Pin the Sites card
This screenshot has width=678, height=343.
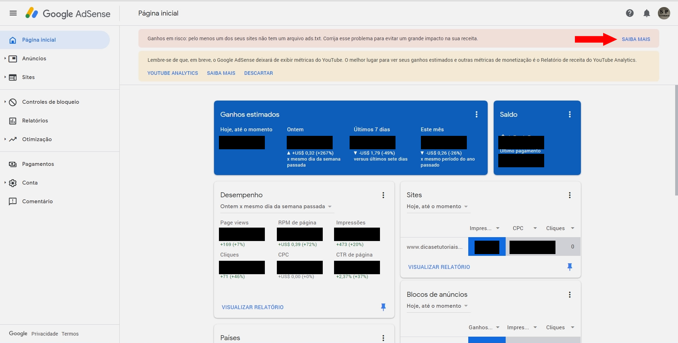pos(570,267)
